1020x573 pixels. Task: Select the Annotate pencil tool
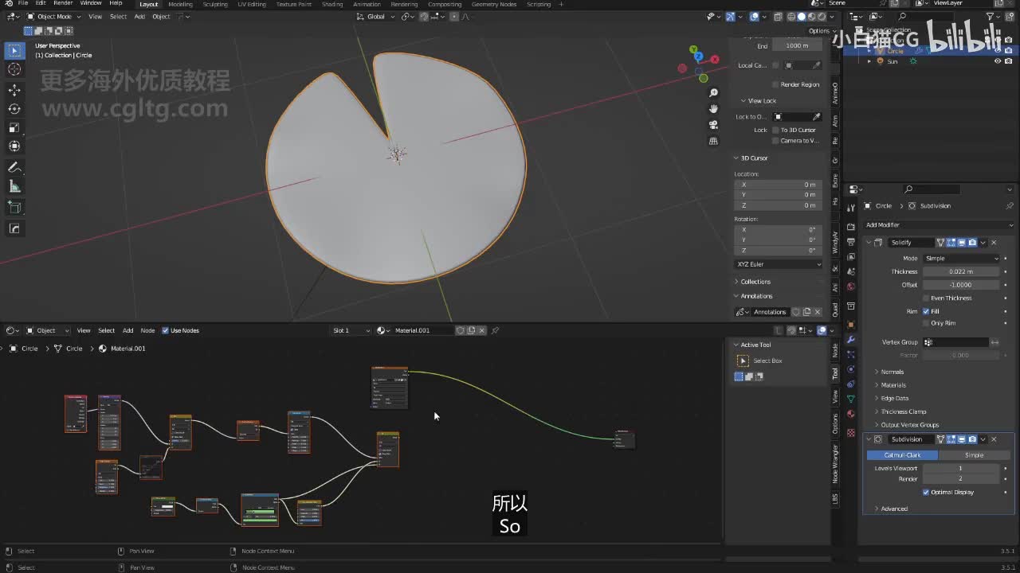[14, 167]
